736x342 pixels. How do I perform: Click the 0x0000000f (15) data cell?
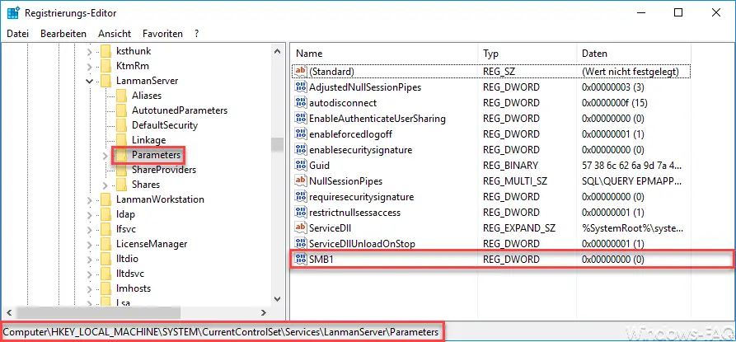click(614, 103)
